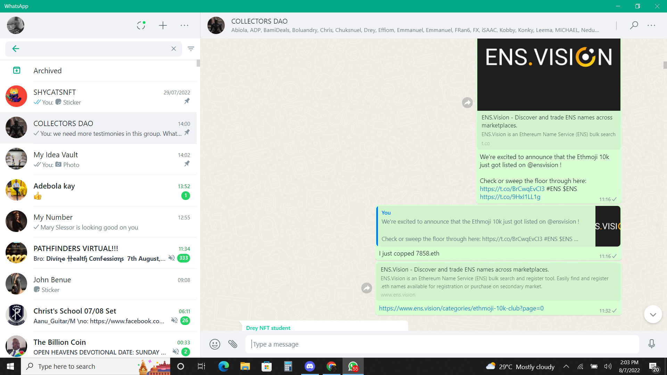Launch Microsoft Edge from taskbar
Viewport: 667px width, 375px height.
[x=223, y=366]
